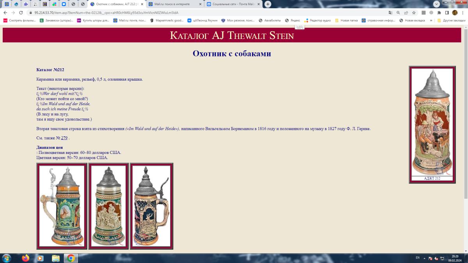Viewport: 468px width, 263px height.
Task: Share this page via the share icon
Action: tap(406, 12)
